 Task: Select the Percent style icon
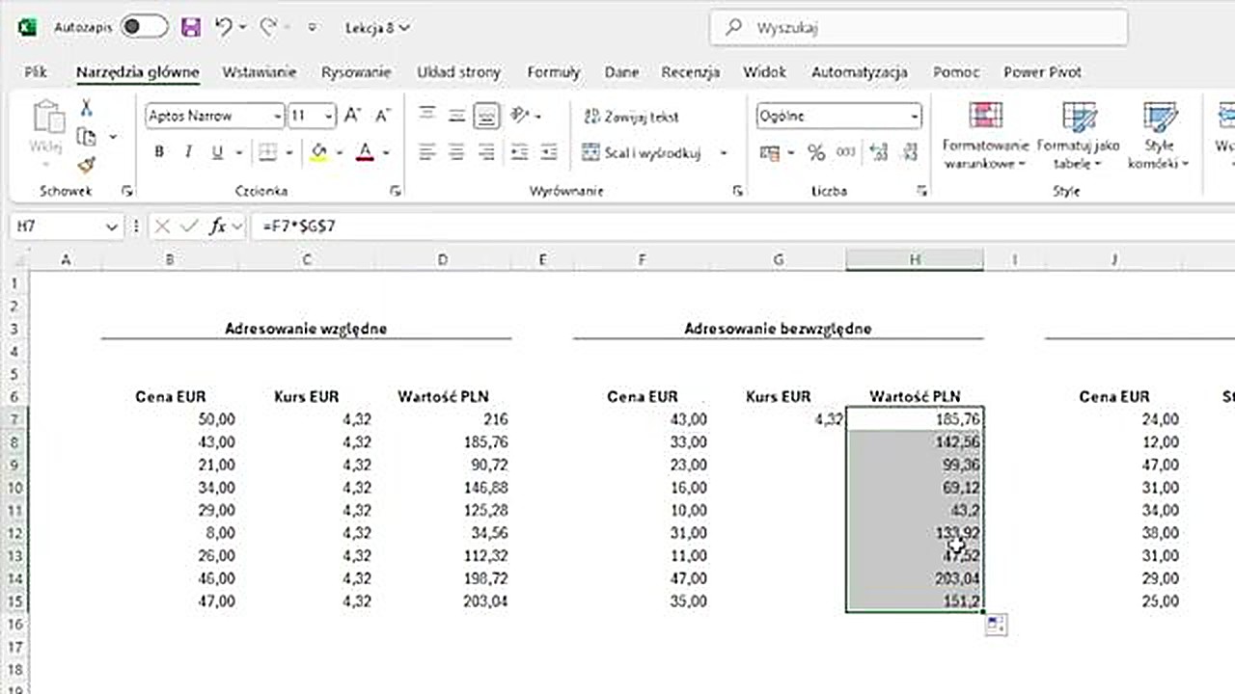(816, 151)
